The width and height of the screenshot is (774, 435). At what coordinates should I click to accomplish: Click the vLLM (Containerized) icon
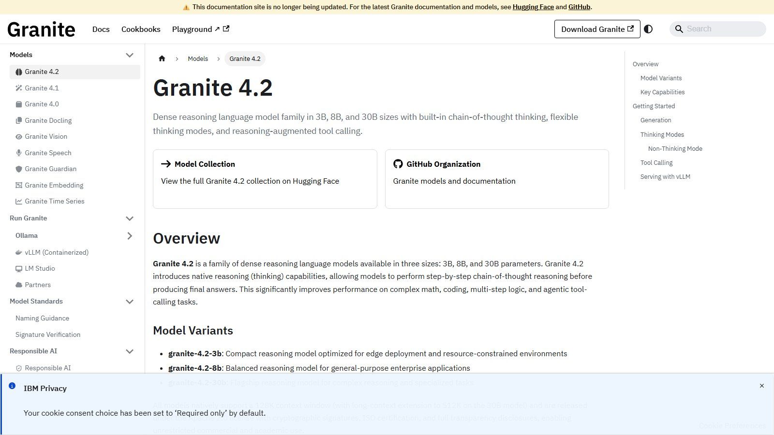[x=19, y=252]
